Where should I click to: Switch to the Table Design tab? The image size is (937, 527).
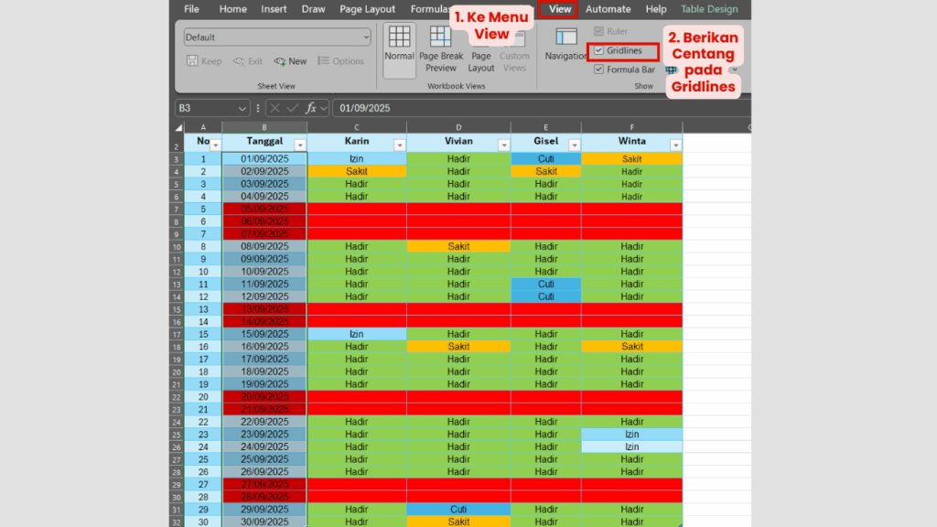(x=709, y=8)
